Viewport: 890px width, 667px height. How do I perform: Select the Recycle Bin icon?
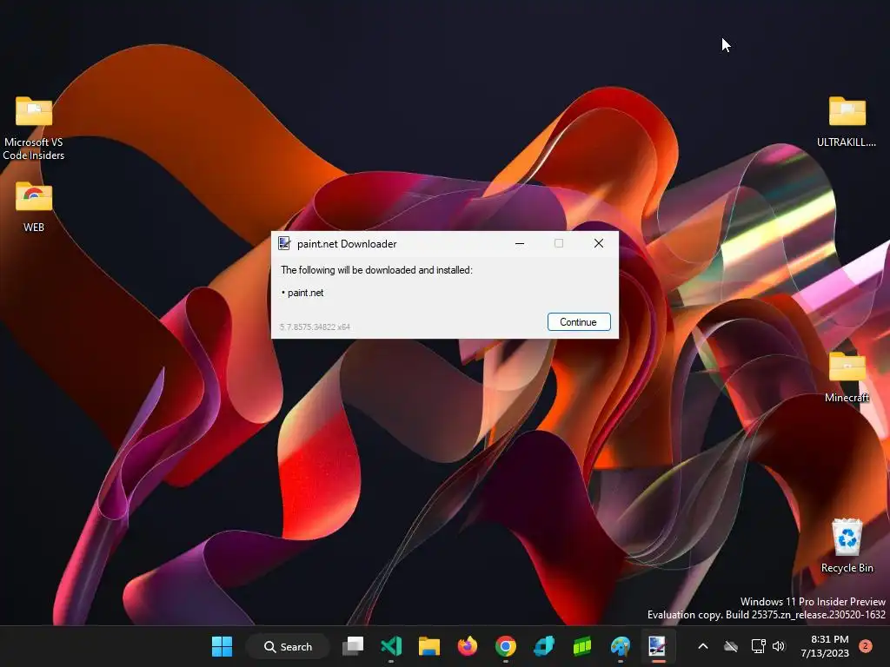847,545
